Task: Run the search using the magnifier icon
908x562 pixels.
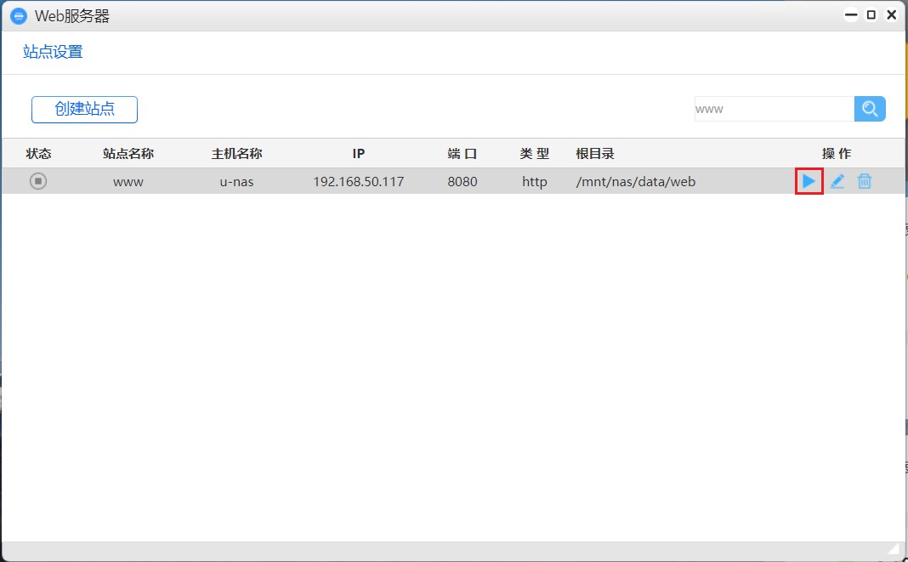Action: 869,108
